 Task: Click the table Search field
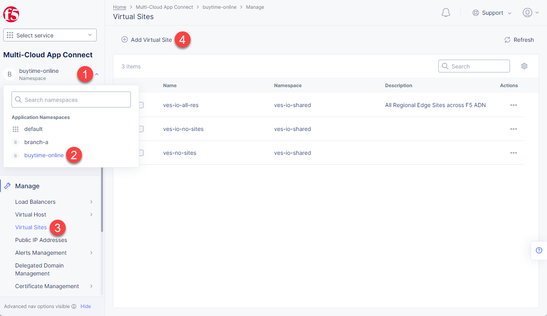[474, 66]
